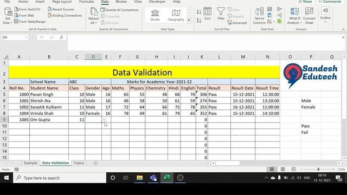The width and height of the screenshot is (347, 195).
Task: Expand the formula bar
Action: [343, 37]
